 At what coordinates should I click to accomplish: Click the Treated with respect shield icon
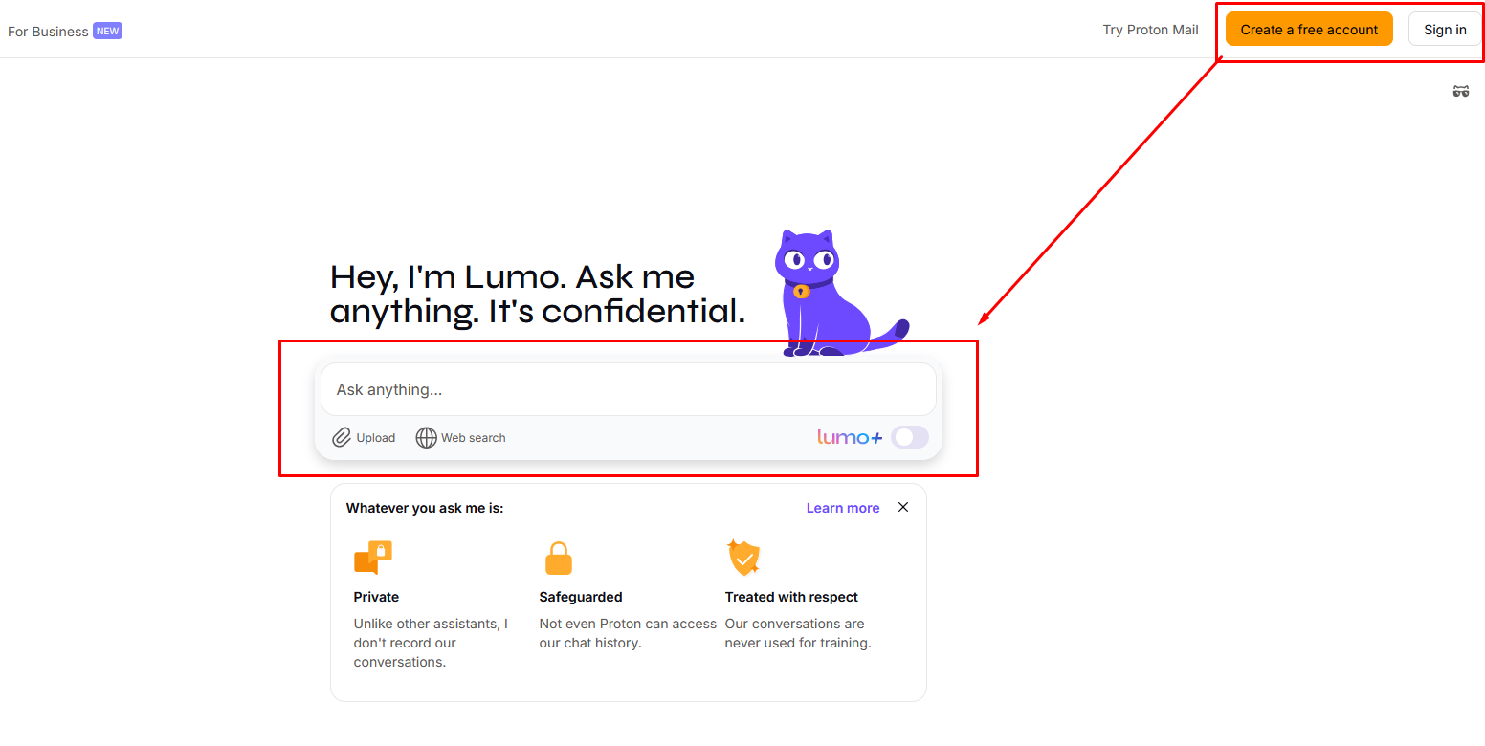point(743,557)
